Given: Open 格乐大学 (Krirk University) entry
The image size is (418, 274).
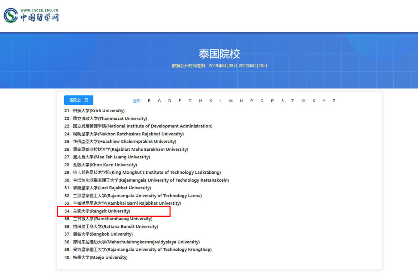Looking at the screenshot, I should (94, 111).
